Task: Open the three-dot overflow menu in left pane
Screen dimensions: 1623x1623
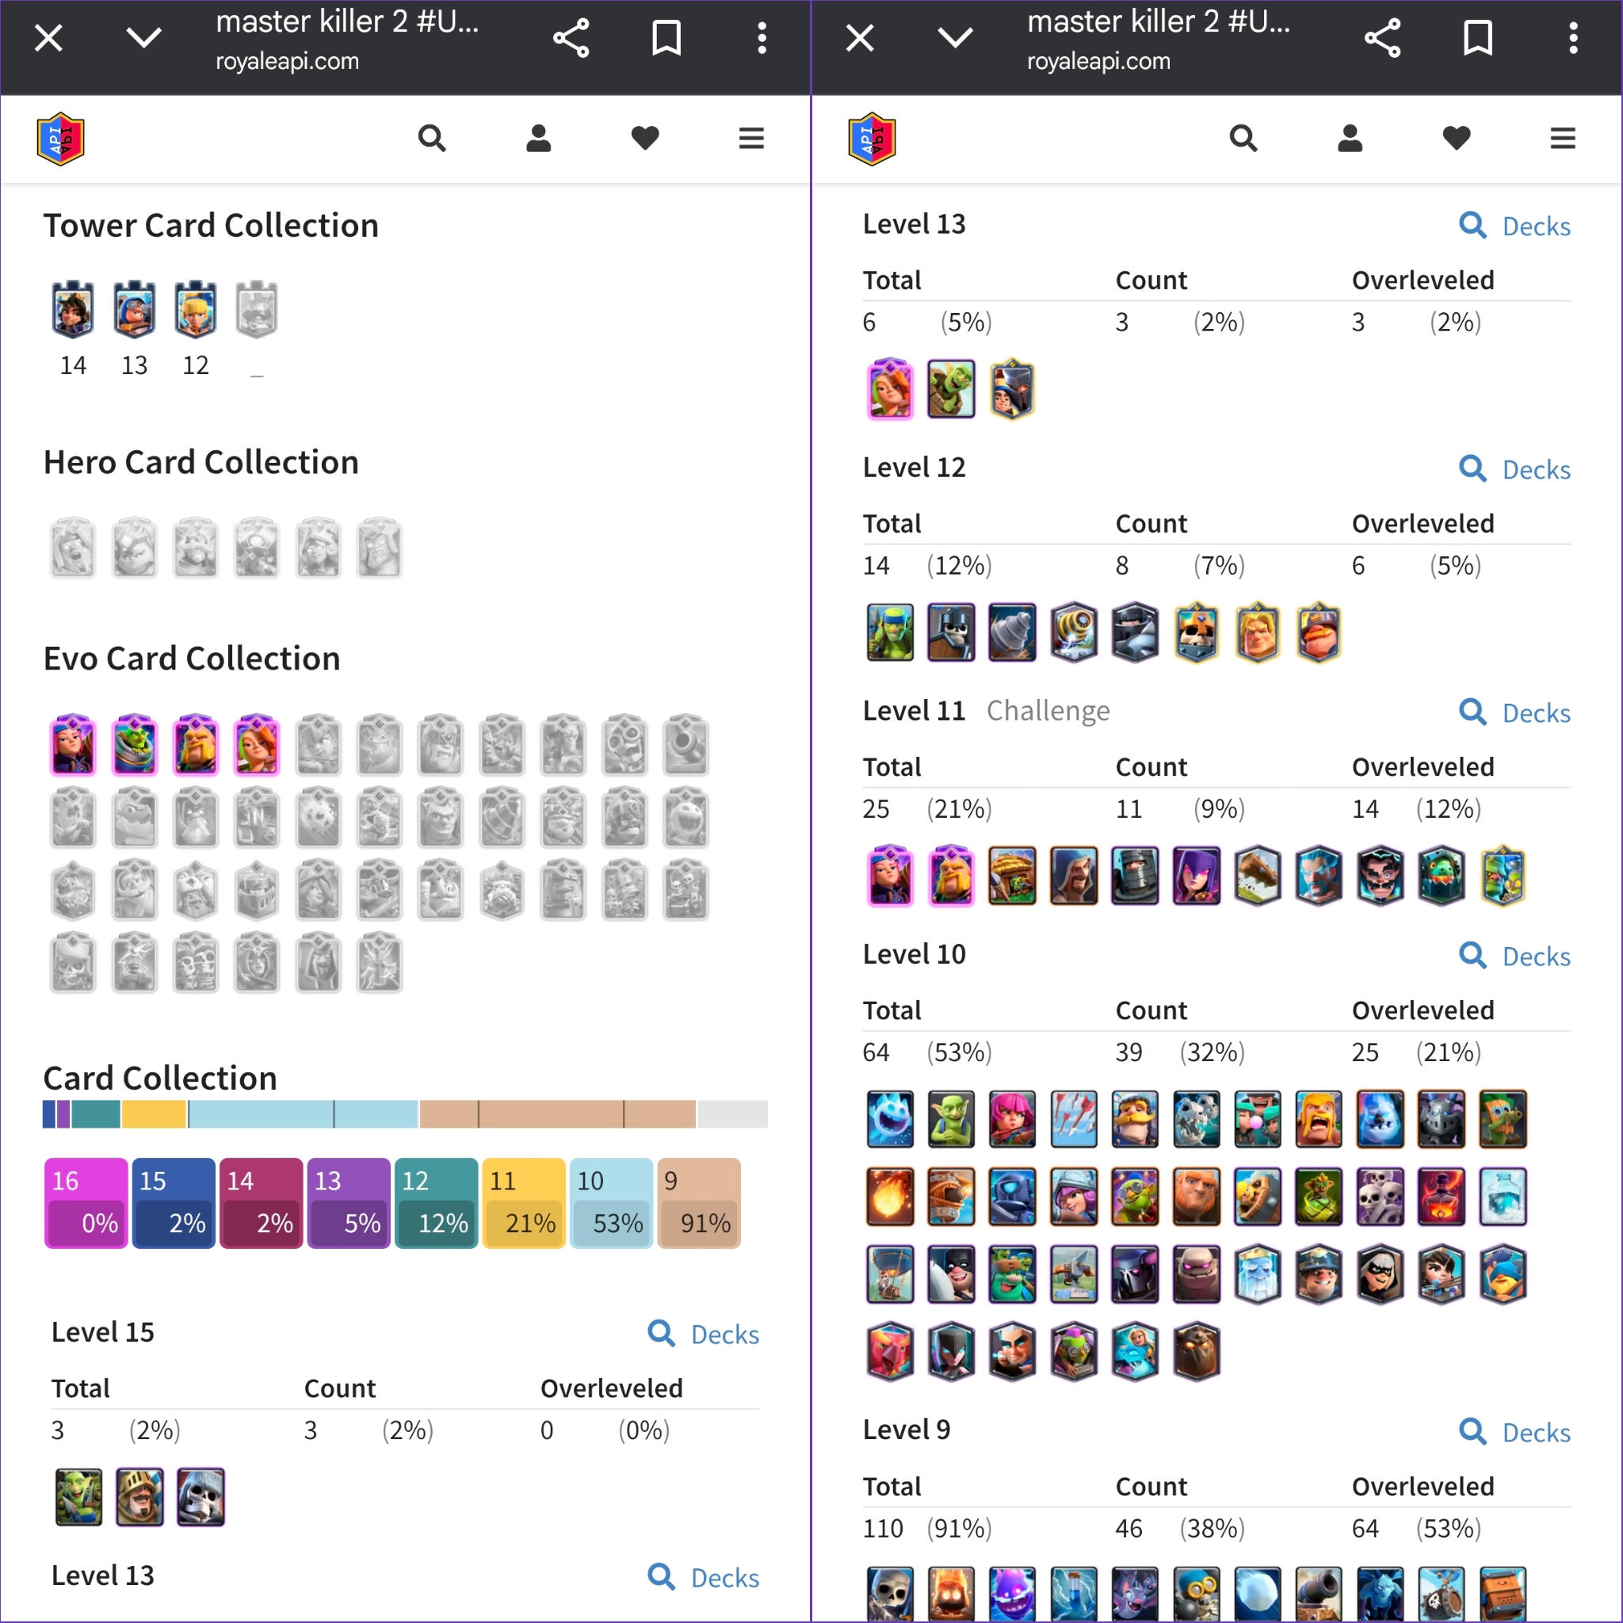Action: (762, 38)
